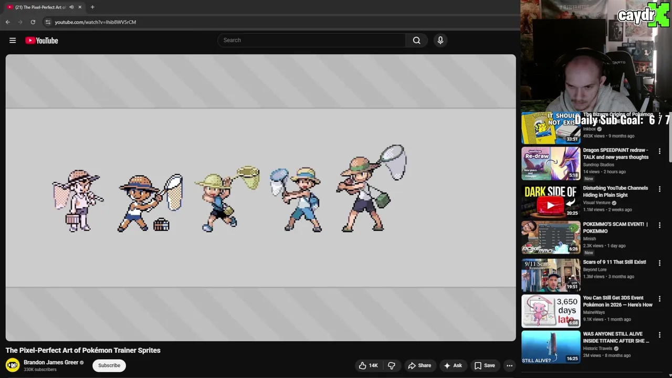Screen dimensions: 672x378
Task: Click the video player to pause
Action: coord(261,198)
